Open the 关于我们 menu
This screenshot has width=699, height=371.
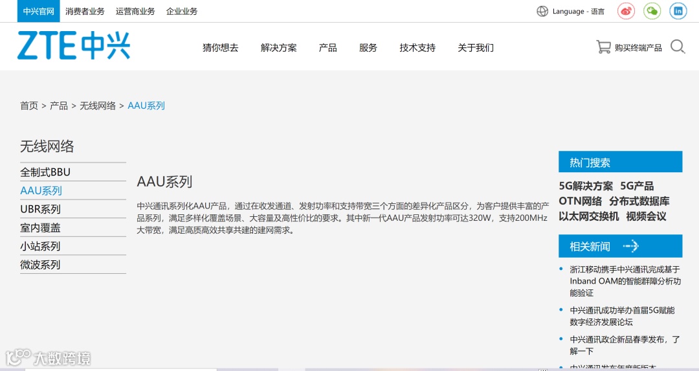tap(476, 48)
